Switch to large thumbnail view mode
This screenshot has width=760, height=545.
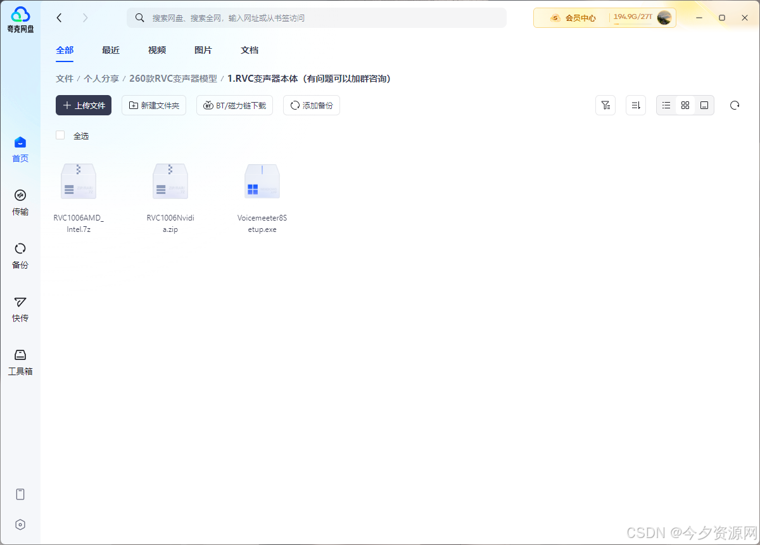704,105
